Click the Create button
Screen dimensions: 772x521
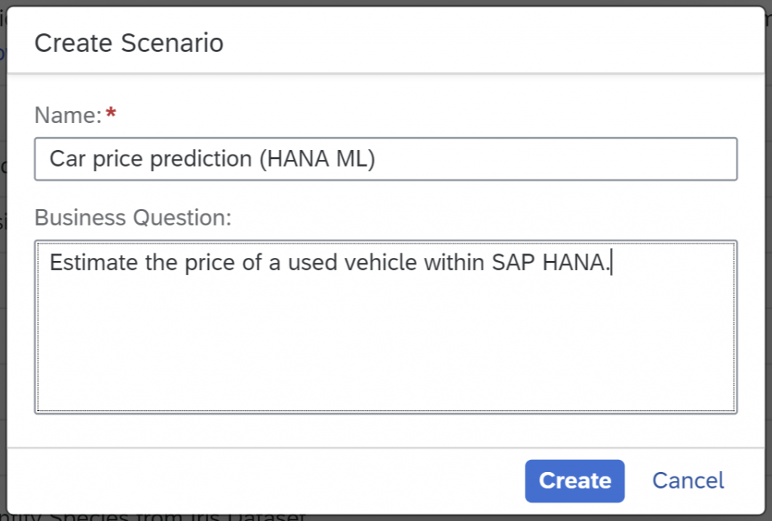tap(574, 481)
